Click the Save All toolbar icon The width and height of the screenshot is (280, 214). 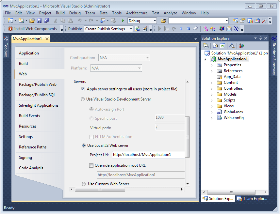[47, 21]
